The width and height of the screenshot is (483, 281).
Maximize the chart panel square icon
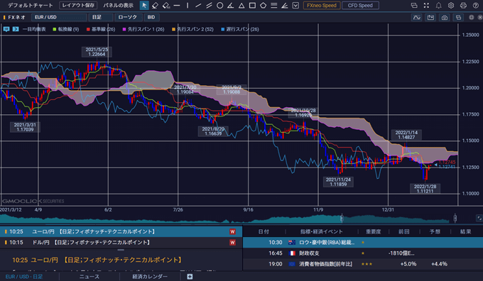coord(472,18)
